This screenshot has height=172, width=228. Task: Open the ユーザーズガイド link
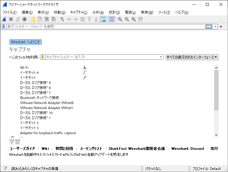tap(22, 148)
